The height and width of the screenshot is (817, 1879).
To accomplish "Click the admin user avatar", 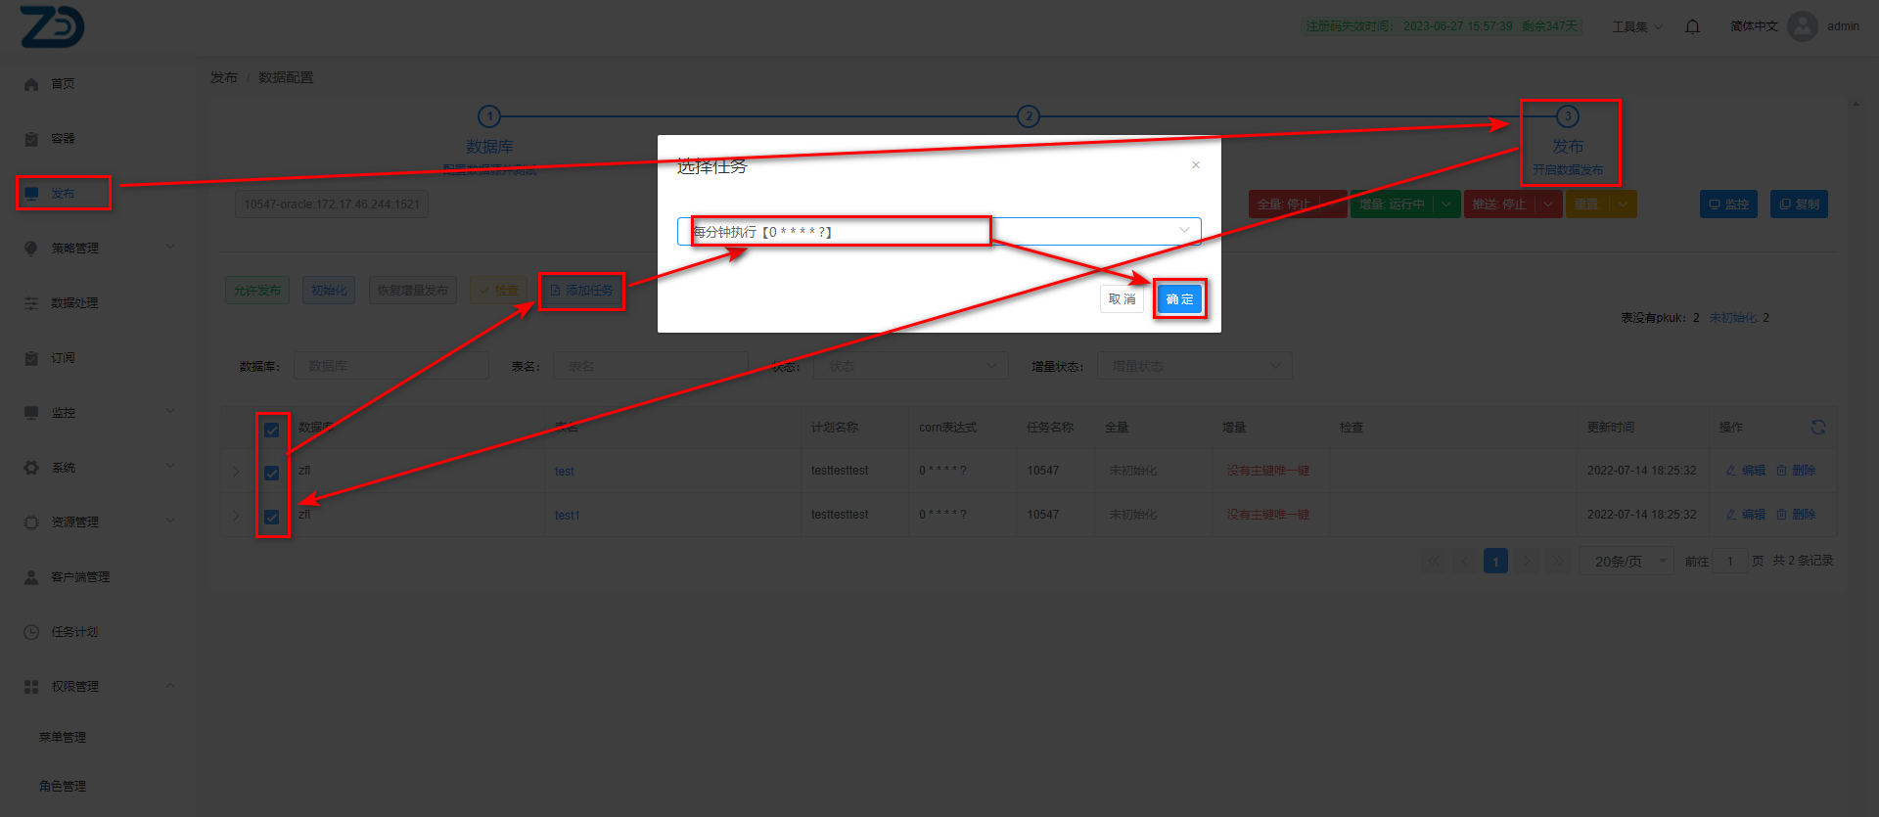I will pyautogui.click(x=1802, y=26).
